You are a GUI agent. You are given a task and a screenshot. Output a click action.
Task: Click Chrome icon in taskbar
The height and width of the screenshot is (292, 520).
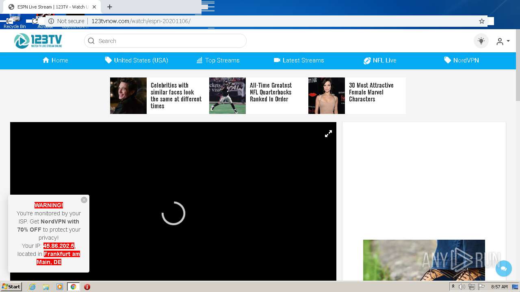(x=74, y=287)
